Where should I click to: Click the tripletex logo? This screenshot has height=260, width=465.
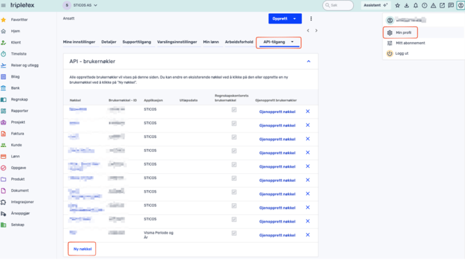coord(22,6)
